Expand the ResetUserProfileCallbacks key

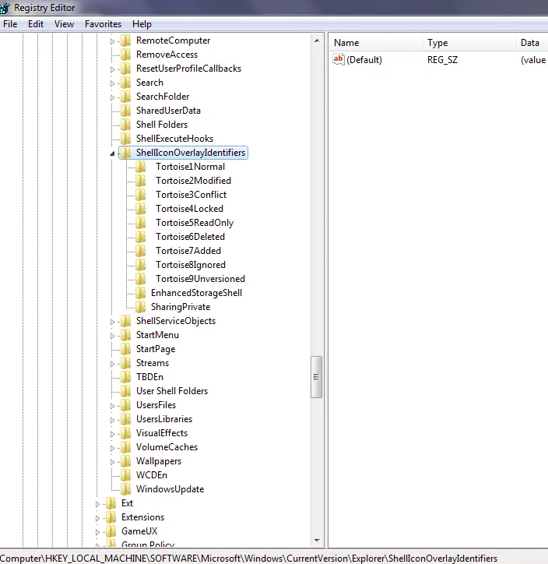coord(112,69)
